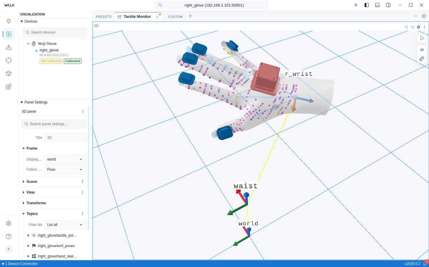Open the extensions blocks sidebar icon
429x267 pixels.
pos(9,87)
